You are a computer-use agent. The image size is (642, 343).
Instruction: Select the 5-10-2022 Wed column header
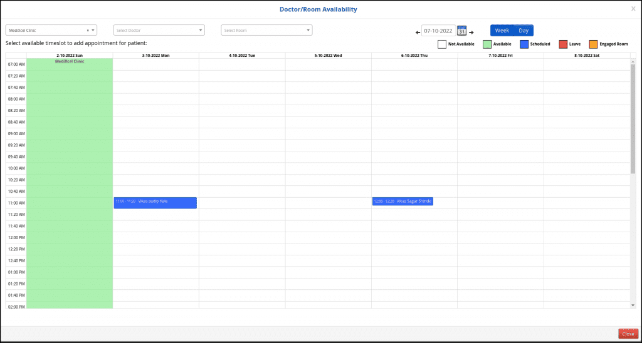click(x=328, y=55)
